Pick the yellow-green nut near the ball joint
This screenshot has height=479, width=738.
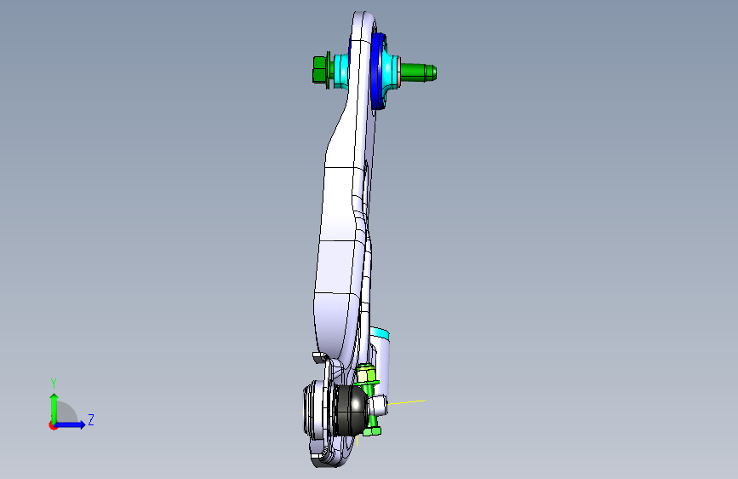point(366,375)
